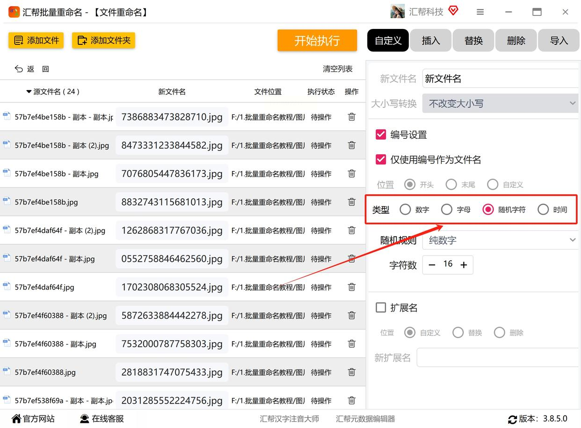
Task: Decrease 字符数 with minus button
Action: click(x=432, y=265)
